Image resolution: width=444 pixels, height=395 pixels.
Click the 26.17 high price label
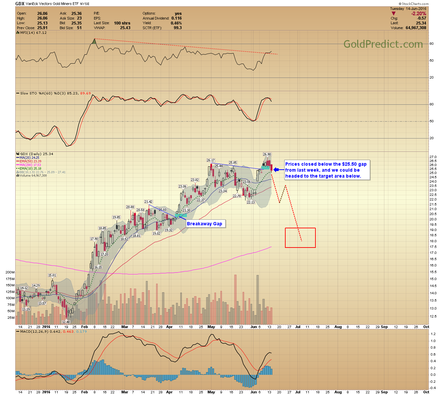point(211,160)
